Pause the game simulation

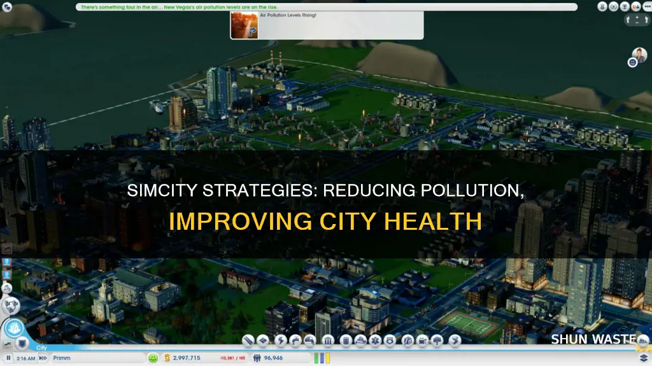coord(8,358)
